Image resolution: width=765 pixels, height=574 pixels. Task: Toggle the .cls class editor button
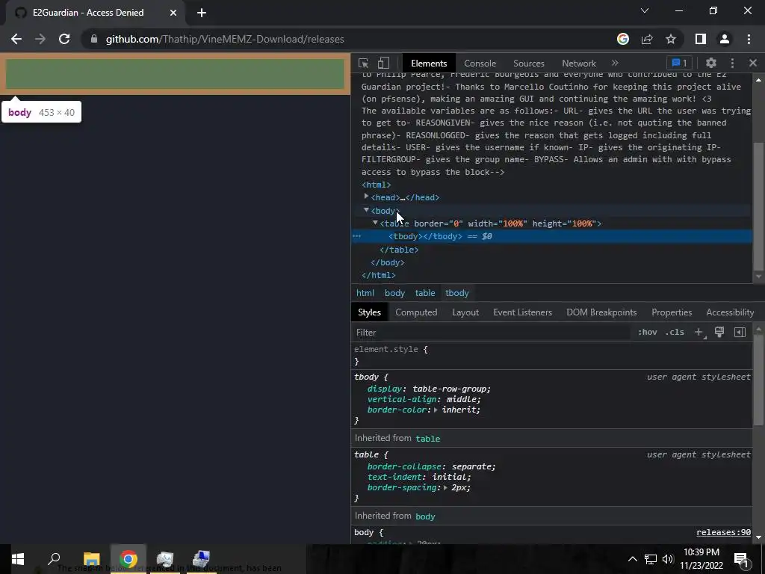(675, 333)
